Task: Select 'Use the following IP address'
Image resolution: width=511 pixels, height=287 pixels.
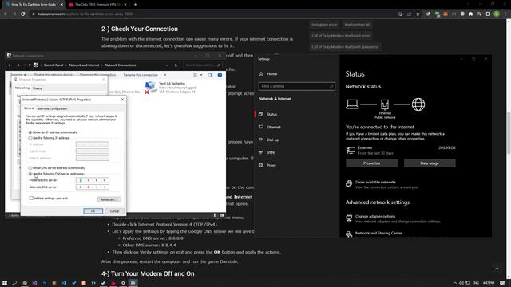Action: coord(30,138)
